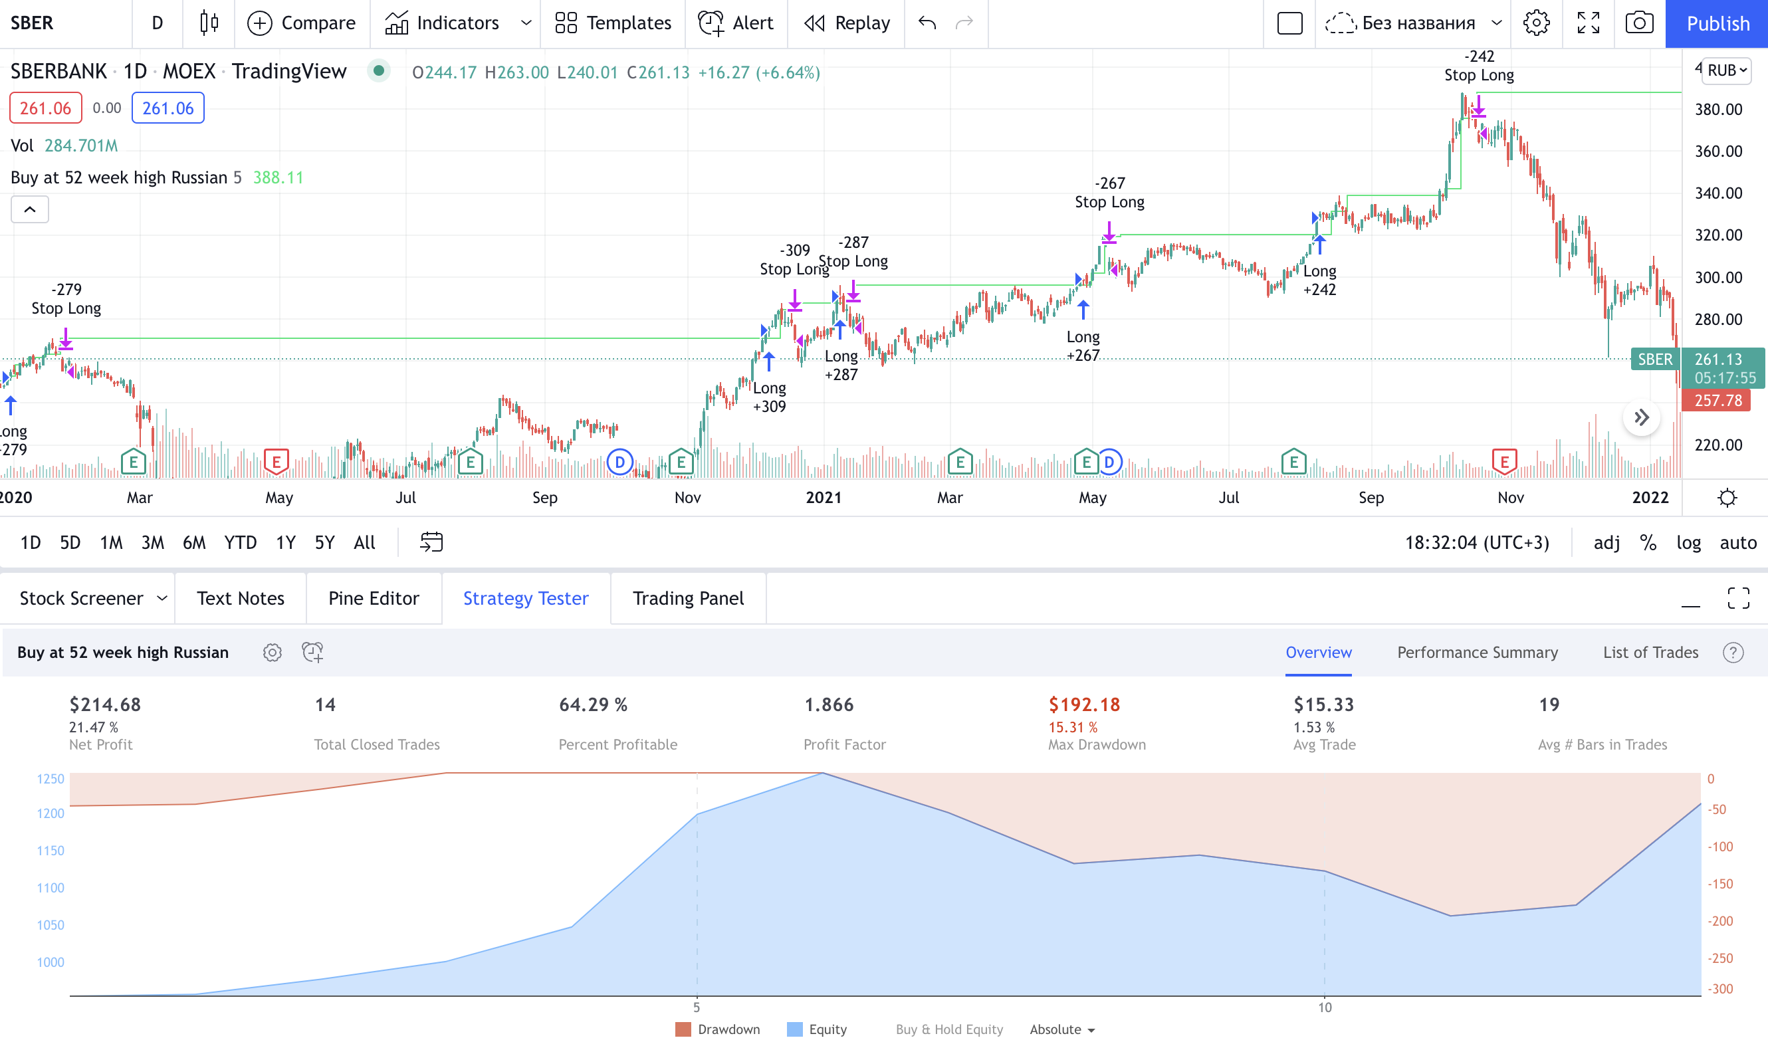Start bar Replay mode
Image resolution: width=1768 pixels, height=1046 pixels.
[846, 23]
